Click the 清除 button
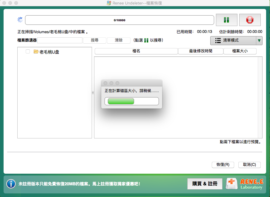Screen dimensions: 270x197 click(x=119, y=40)
